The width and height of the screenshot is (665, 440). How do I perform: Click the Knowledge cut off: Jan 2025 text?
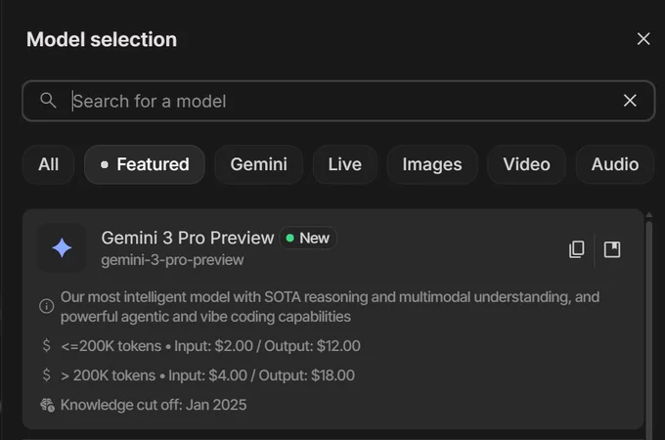pyautogui.click(x=154, y=405)
